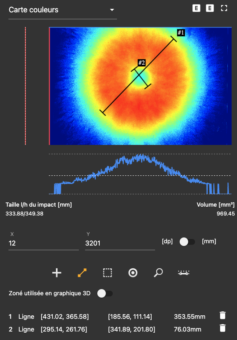
Task: Select the #1 line label on map
Action: [x=181, y=33]
